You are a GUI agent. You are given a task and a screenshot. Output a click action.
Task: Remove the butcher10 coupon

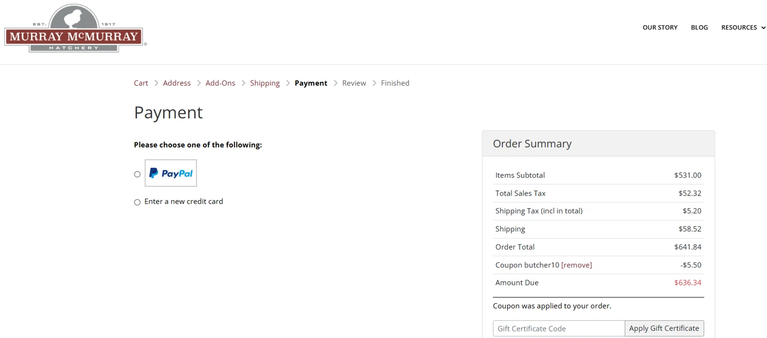(x=577, y=265)
